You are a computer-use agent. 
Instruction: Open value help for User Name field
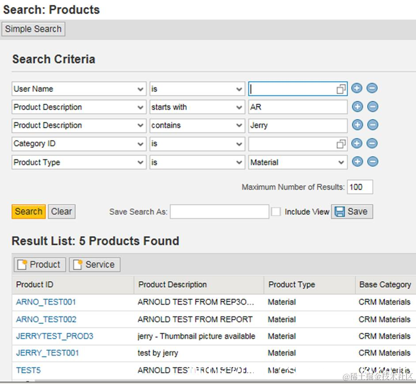click(x=341, y=89)
